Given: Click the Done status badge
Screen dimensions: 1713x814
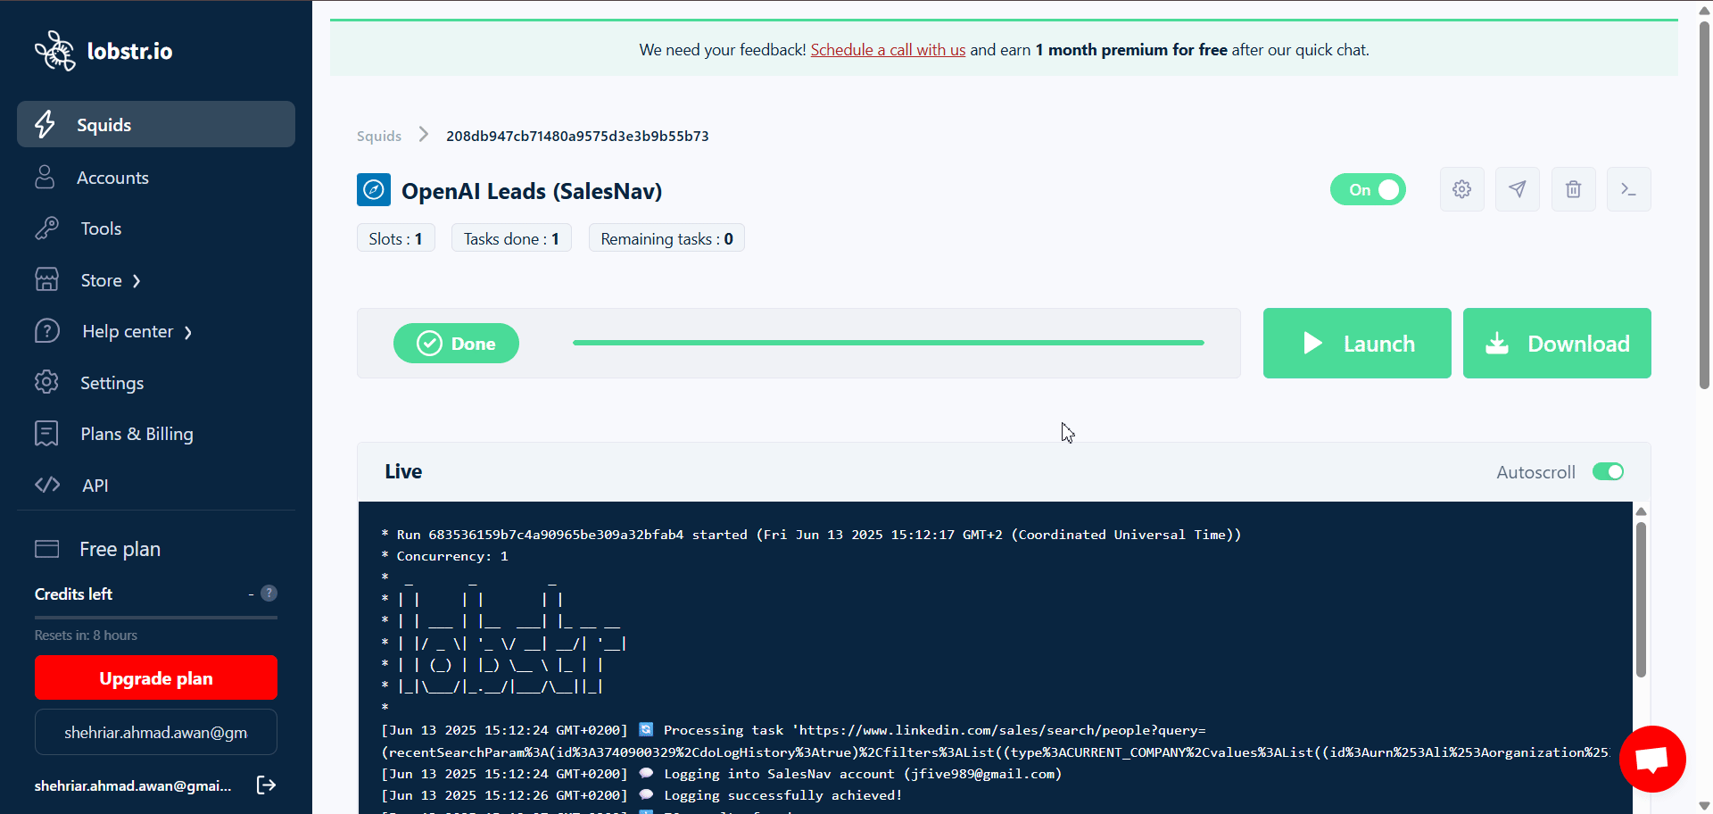Looking at the screenshot, I should pos(456,343).
